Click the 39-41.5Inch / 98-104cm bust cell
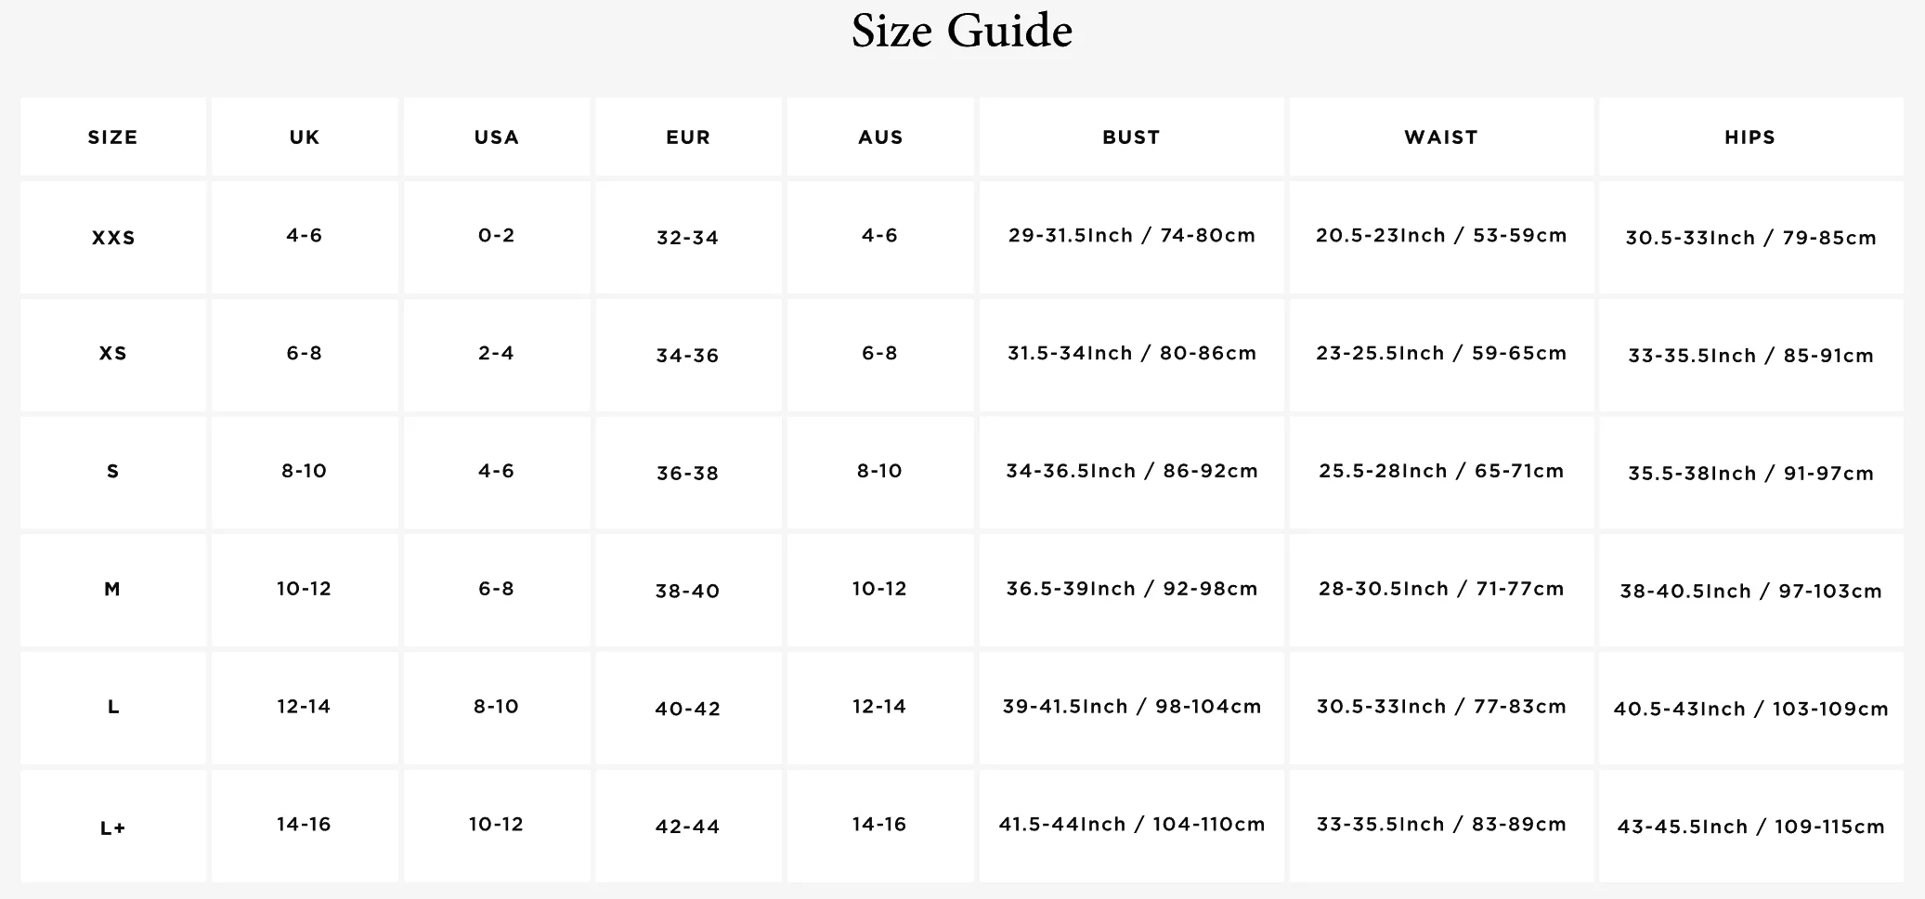Screen dimensions: 1925x899 pos(1131,707)
